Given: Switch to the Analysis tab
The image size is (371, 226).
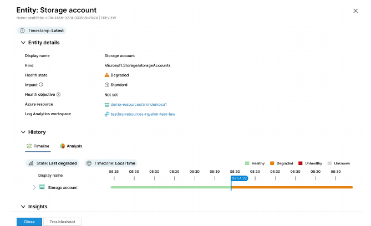Looking at the screenshot, I should coord(71,146).
